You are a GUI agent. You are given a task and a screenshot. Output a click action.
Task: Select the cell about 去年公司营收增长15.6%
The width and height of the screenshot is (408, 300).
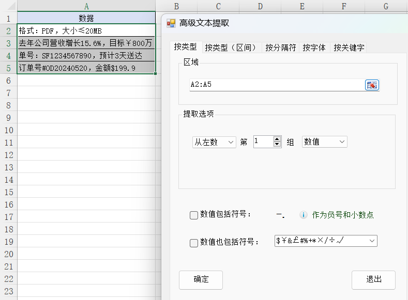[86, 43]
